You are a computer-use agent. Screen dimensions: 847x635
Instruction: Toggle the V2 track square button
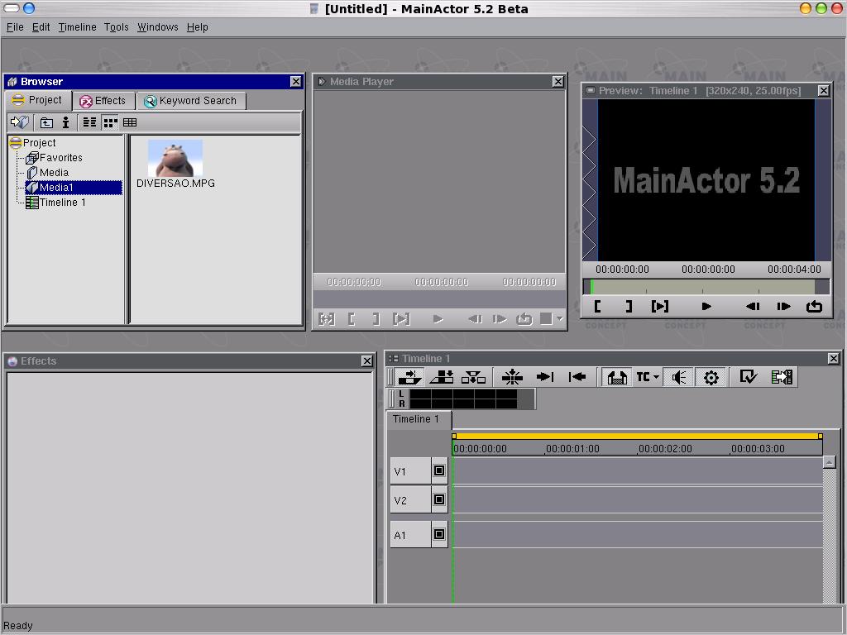[x=439, y=499]
